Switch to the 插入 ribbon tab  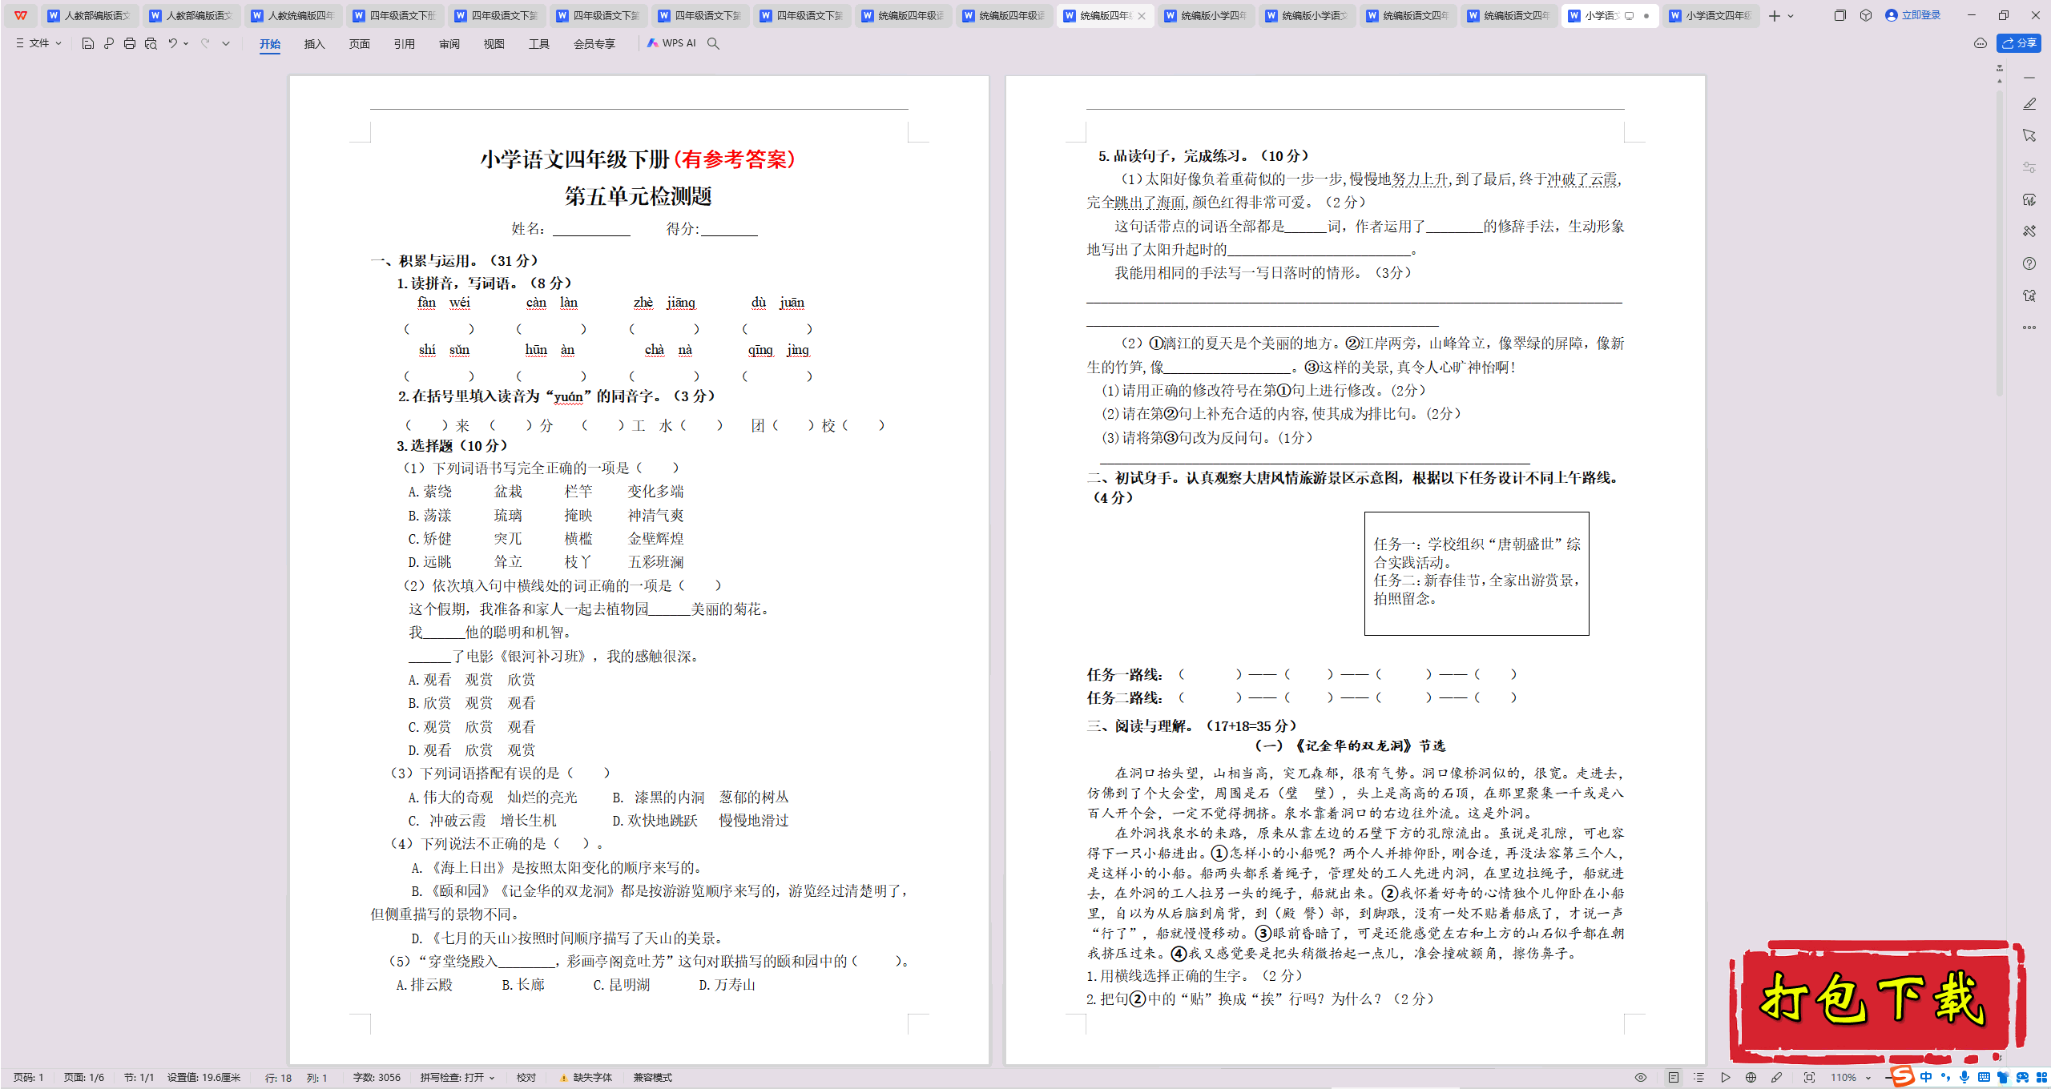click(314, 44)
